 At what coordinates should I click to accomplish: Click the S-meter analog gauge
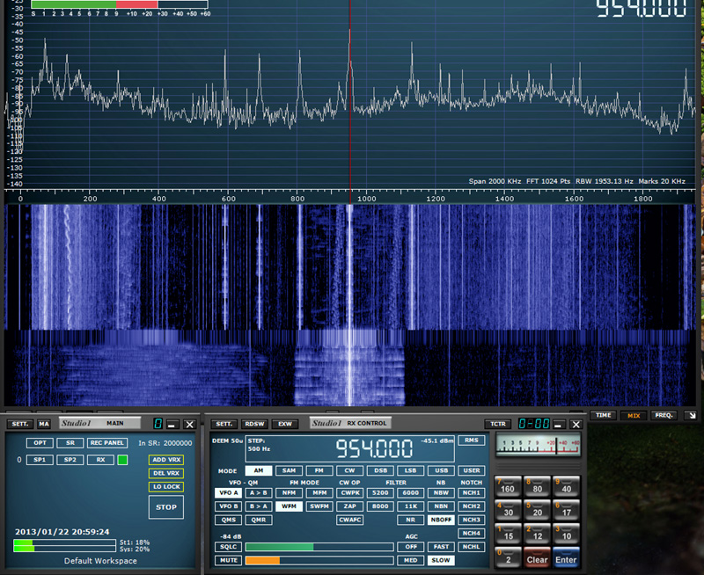[538, 445]
